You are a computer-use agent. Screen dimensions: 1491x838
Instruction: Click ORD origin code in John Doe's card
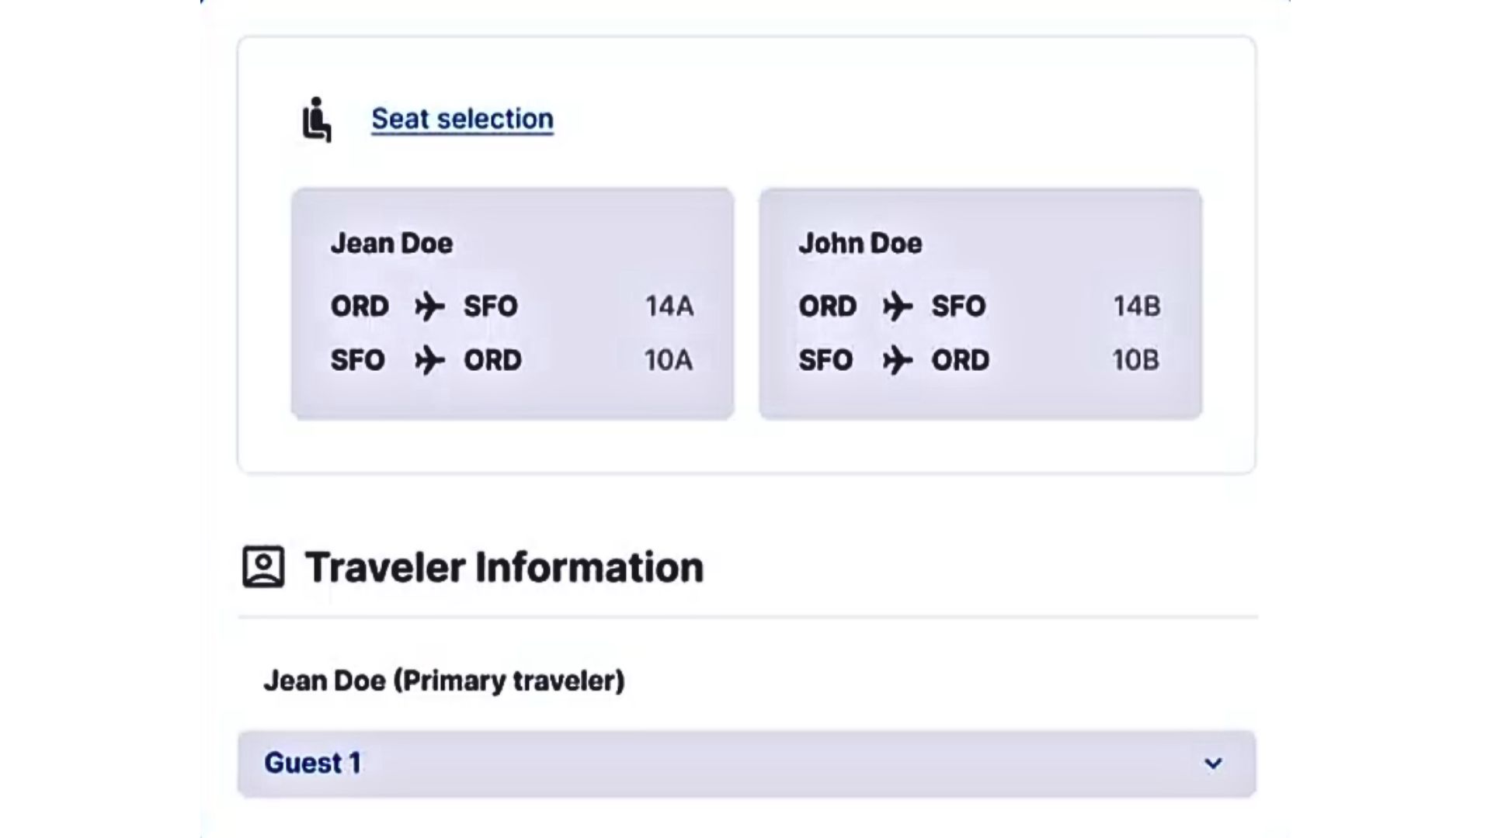coord(828,306)
